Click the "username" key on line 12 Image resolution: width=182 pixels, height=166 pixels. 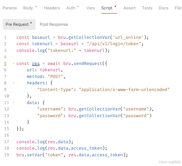(x=50, y=109)
